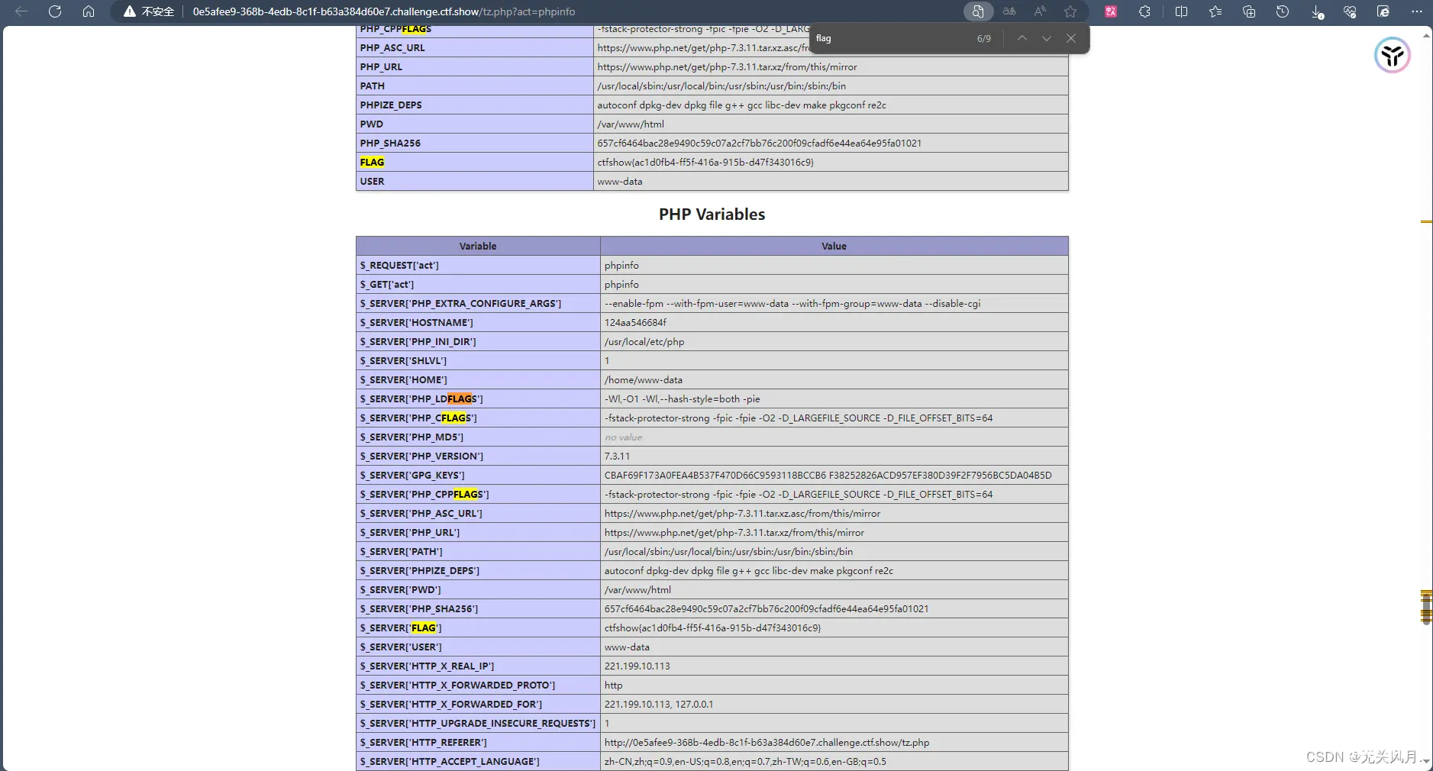Click the $_SERVER['HTTP_UPGRADE_INSECURE_REQUESTS'] label
This screenshot has width=1433, height=771.
click(477, 723)
